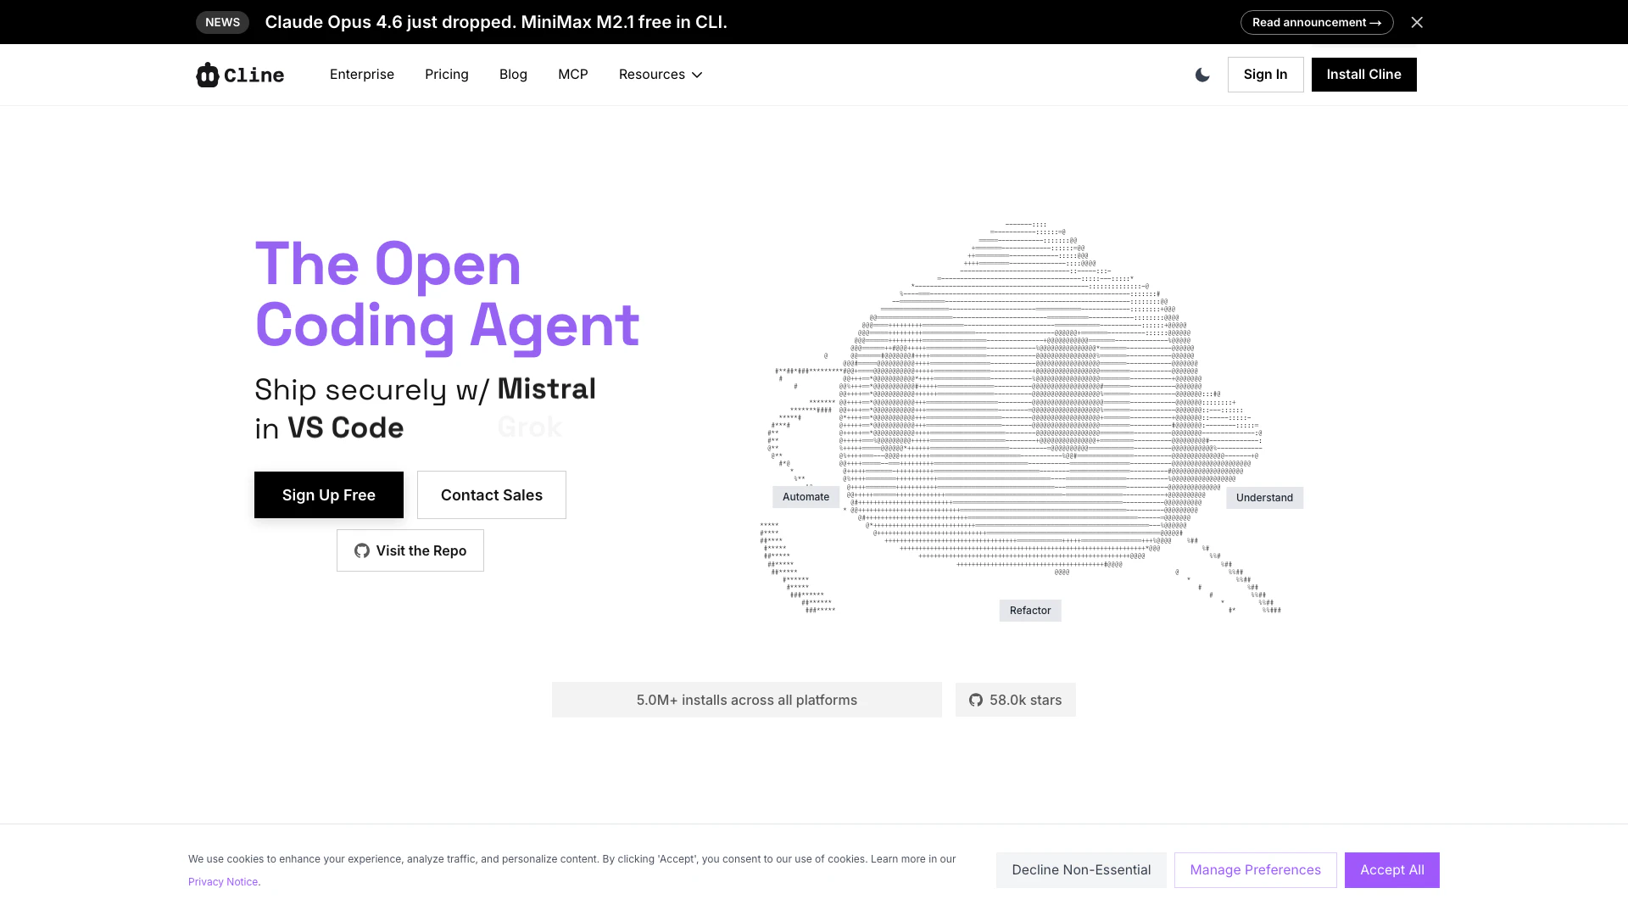This screenshot has width=1628, height=916.
Task: Click the Sign Up Free button
Action: (x=329, y=495)
